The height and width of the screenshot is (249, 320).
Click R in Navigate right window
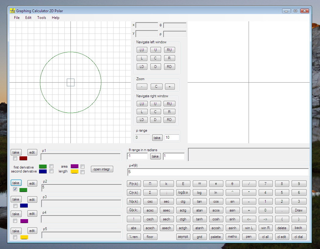(169, 112)
